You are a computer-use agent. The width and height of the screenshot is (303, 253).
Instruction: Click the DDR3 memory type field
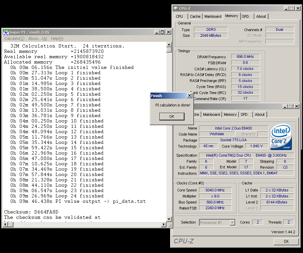coord(211,29)
